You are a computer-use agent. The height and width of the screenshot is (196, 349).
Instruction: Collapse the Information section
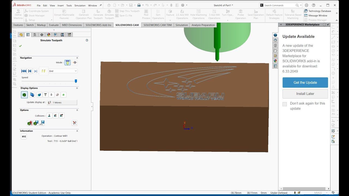(x=77, y=131)
